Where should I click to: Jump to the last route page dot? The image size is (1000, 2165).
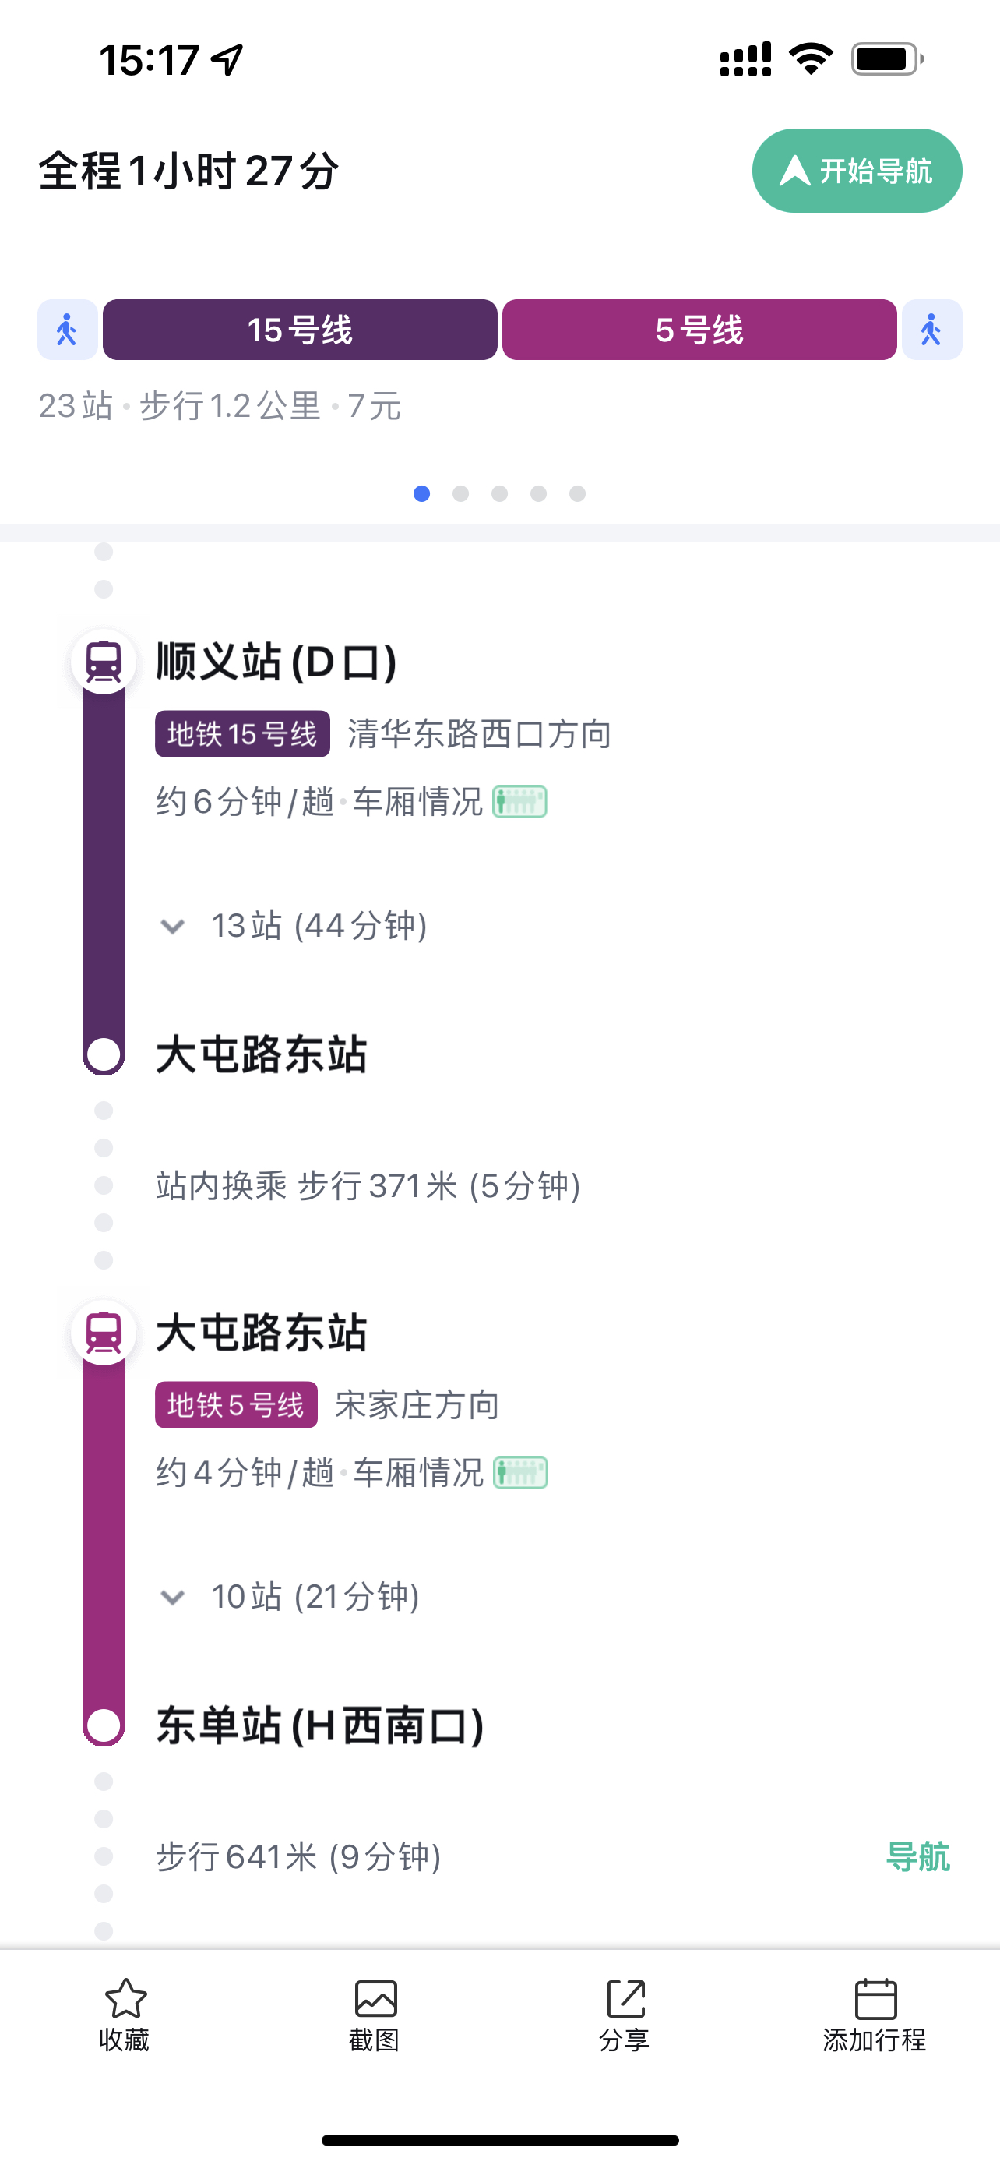tap(578, 493)
